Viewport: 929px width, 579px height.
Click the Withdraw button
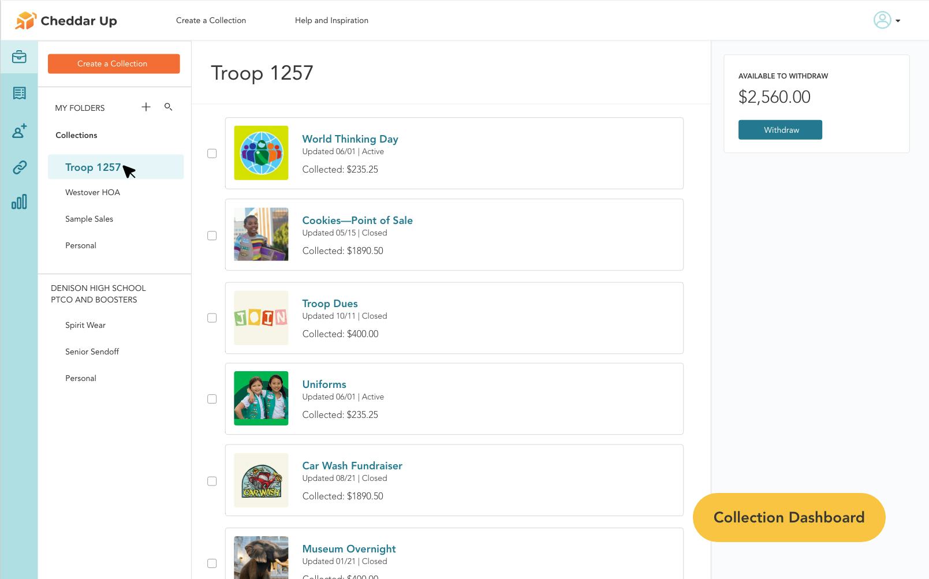tap(780, 129)
